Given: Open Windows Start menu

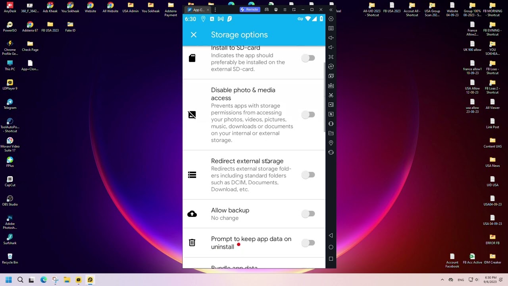Looking at the screenshot, I should [x=8, y=280].
